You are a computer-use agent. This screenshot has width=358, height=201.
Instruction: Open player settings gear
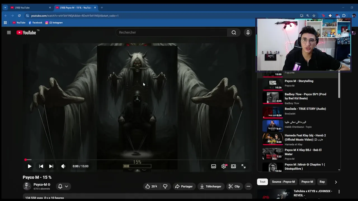(x=224, y=166)
